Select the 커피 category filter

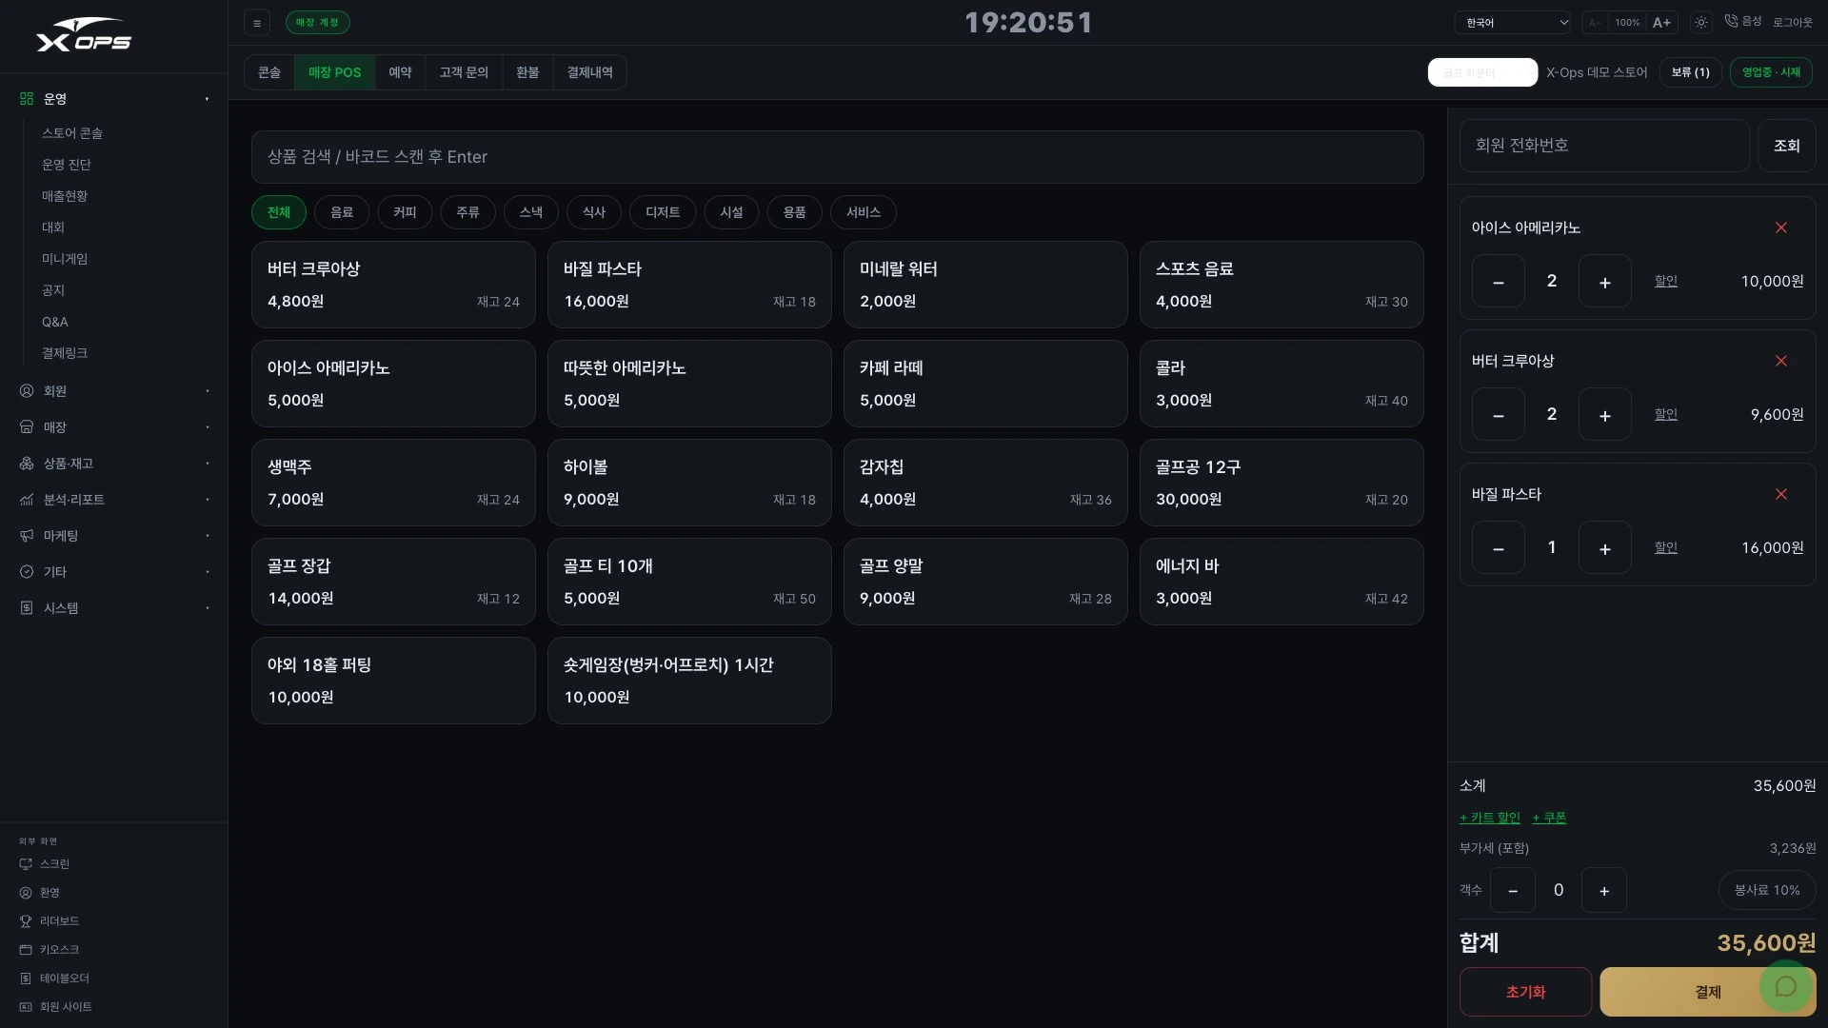[405, 212]
